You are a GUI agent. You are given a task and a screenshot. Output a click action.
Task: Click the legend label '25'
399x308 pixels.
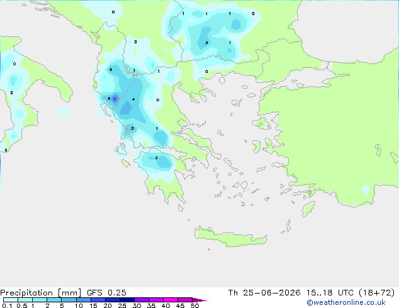click(122, 305)
